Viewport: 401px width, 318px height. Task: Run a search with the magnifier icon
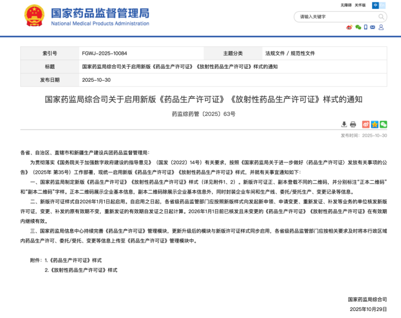[381, 17]
